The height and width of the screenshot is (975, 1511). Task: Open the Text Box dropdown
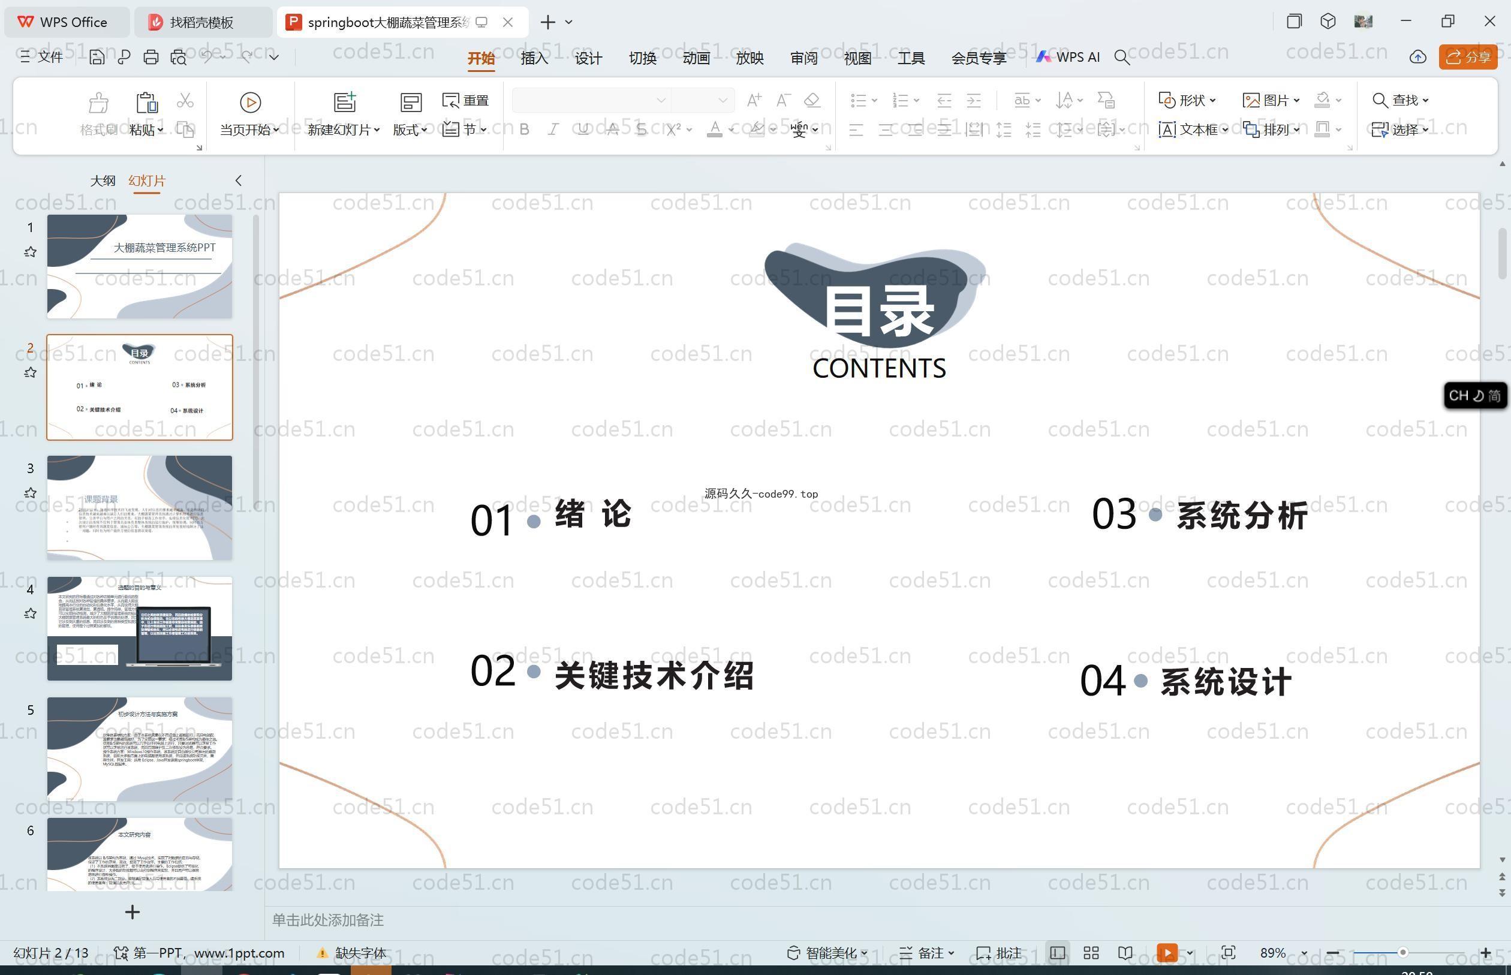coord(1193,130)
